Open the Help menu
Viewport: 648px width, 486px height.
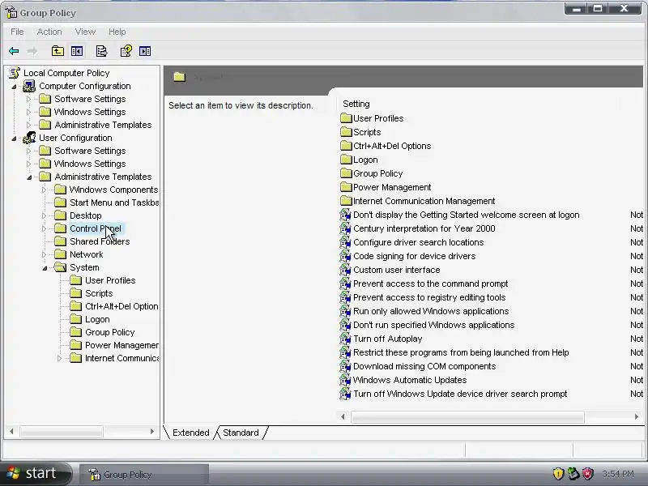(117, 32)
